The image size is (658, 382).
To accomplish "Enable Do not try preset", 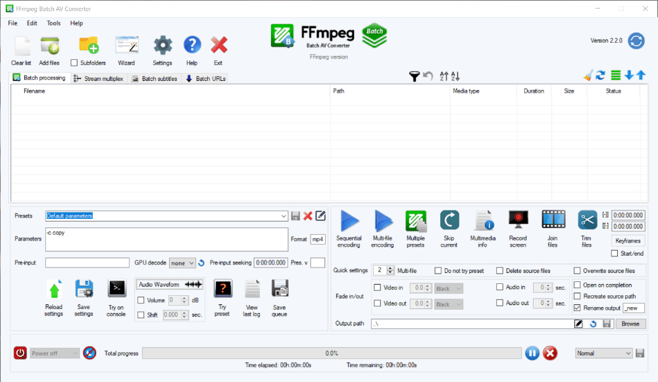I will coord(438,271).
